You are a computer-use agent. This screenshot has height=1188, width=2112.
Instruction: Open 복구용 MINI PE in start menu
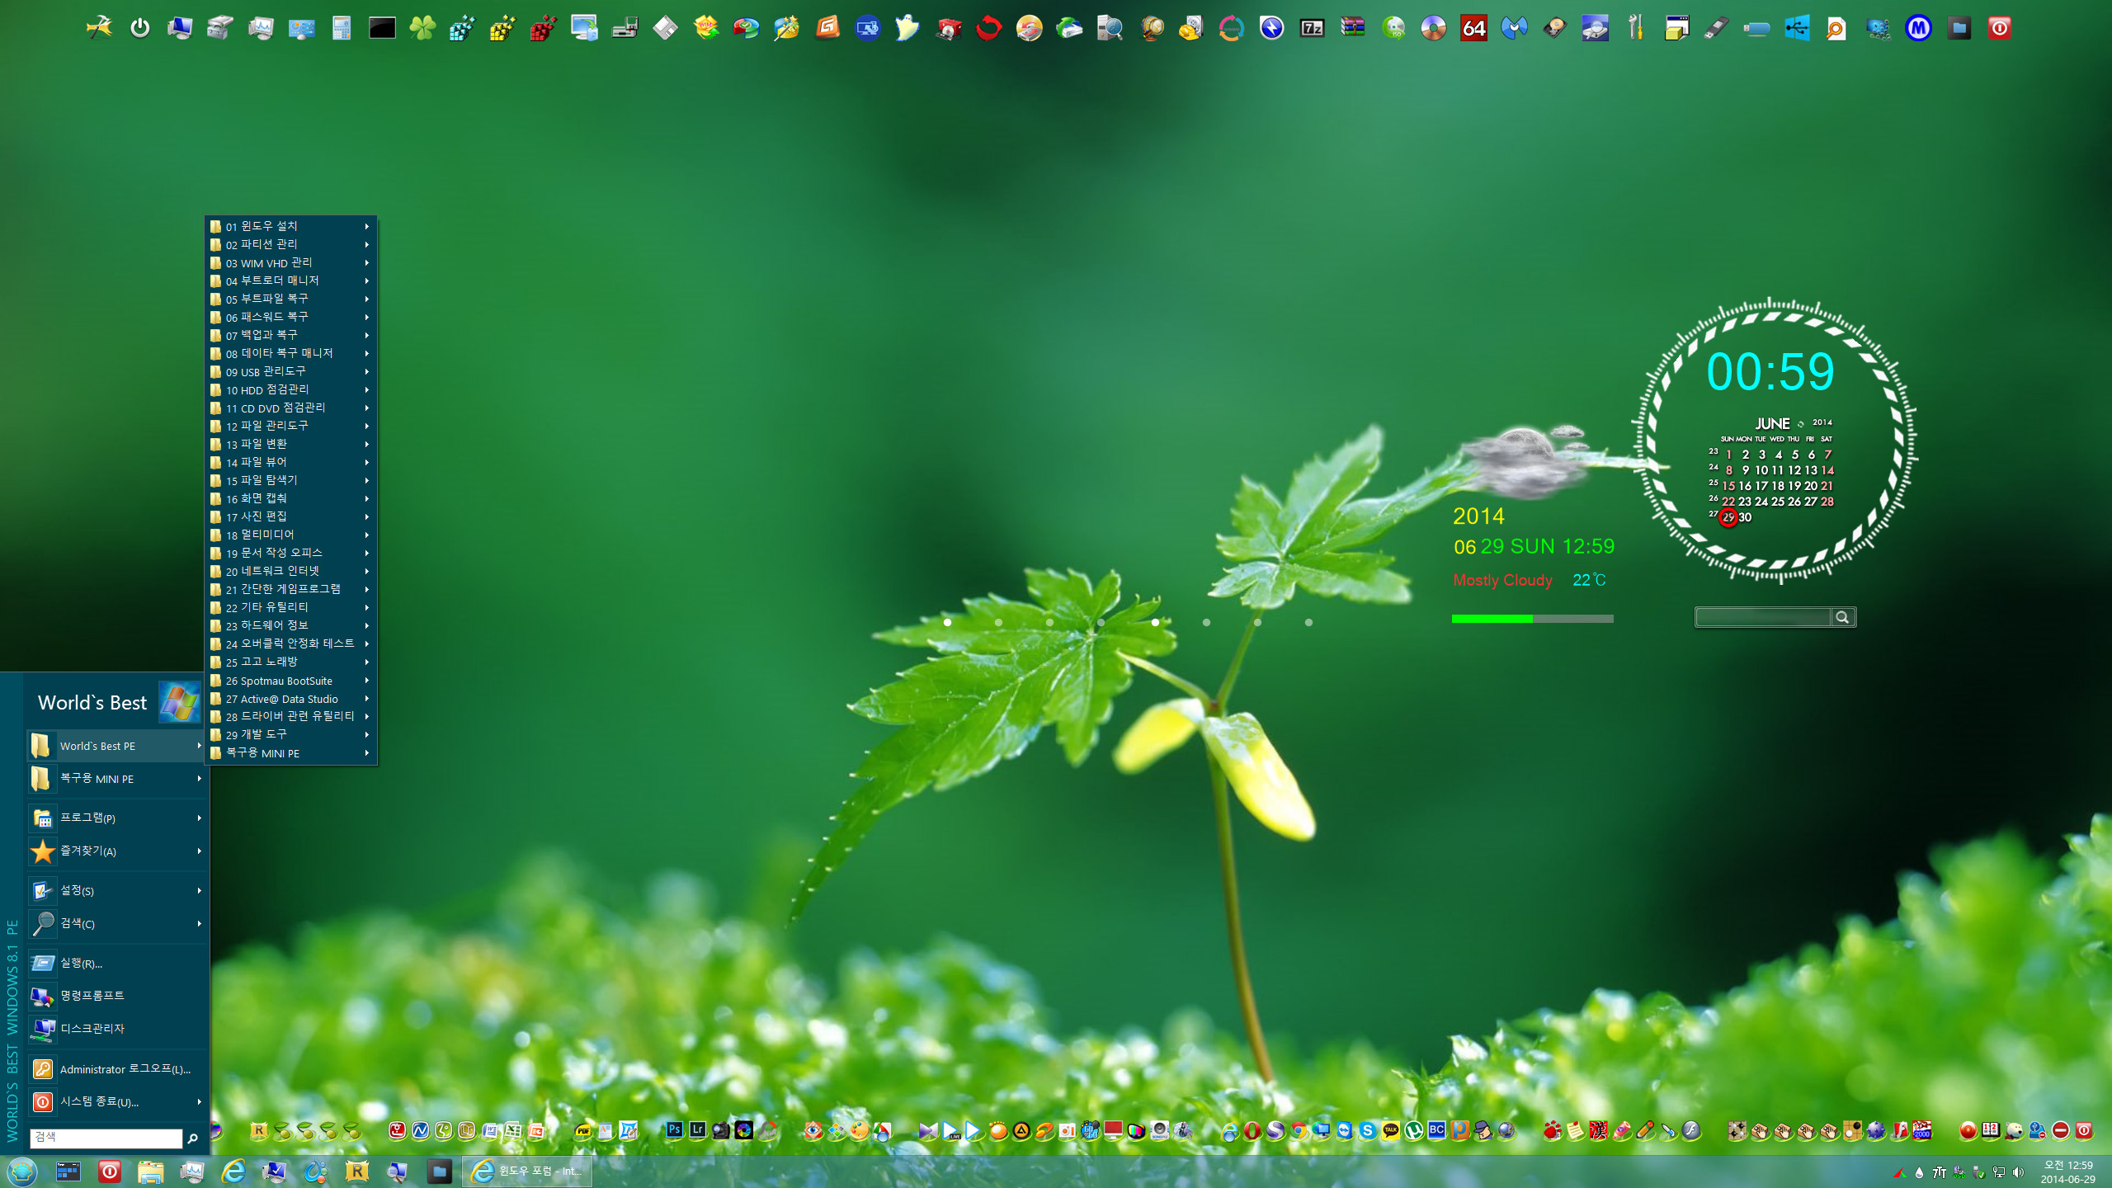point(115,778)
